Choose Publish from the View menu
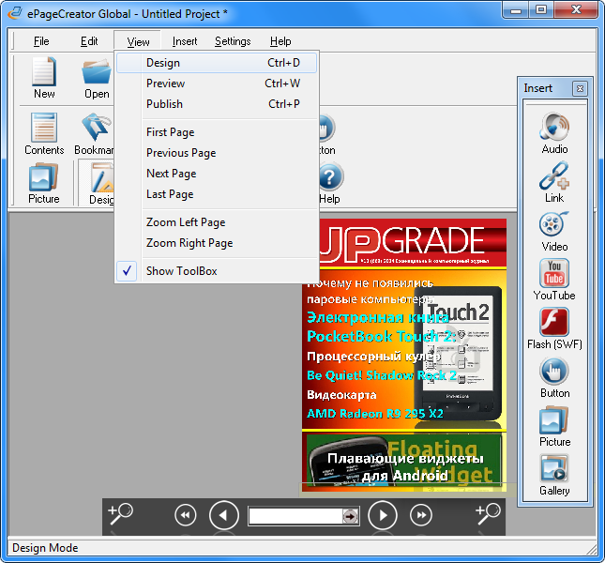The width and height of the screenshot is (605, 563). [x=217, y=104]
